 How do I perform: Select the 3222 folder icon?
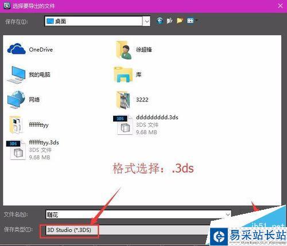tap(123, 100)
